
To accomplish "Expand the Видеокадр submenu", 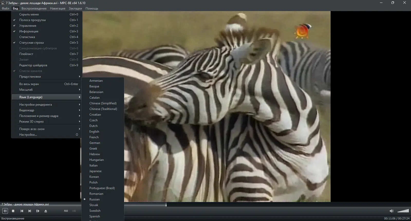I will click(x=47, y=110).
